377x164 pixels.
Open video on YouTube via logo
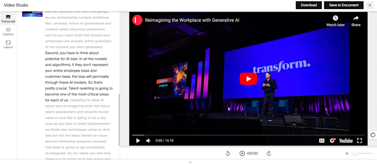[x=346, y=141]
